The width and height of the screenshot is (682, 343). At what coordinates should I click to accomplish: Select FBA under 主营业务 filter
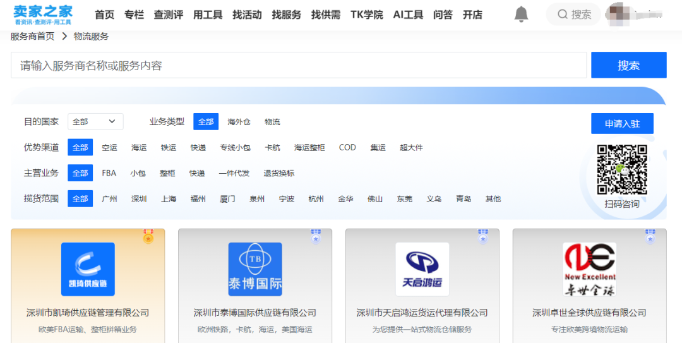(109, 173)
